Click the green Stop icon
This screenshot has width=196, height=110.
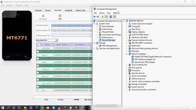[60, 16]
